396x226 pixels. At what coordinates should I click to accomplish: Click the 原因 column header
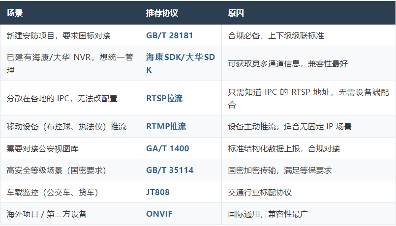click(236, 13)
